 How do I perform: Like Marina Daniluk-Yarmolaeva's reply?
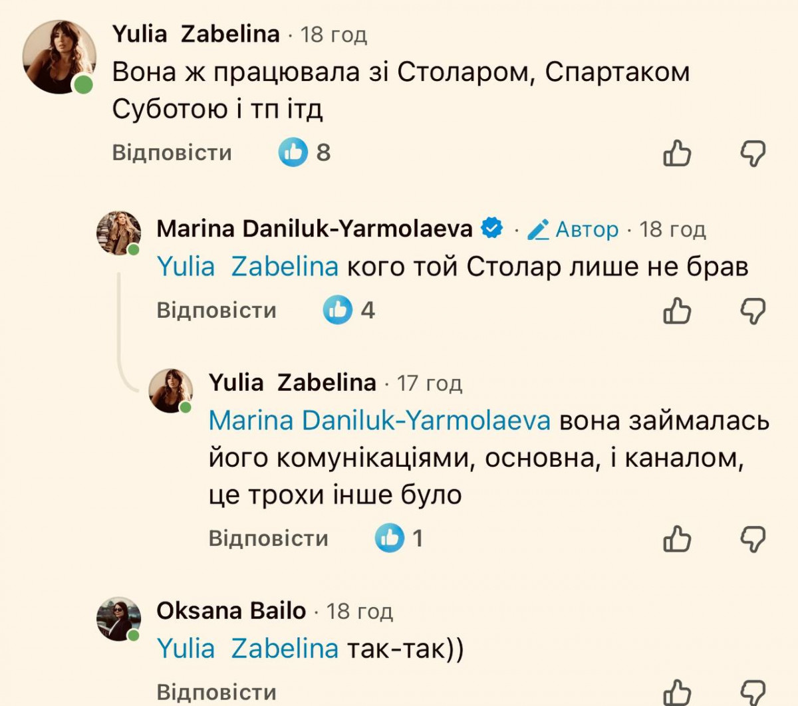(677, 310)
